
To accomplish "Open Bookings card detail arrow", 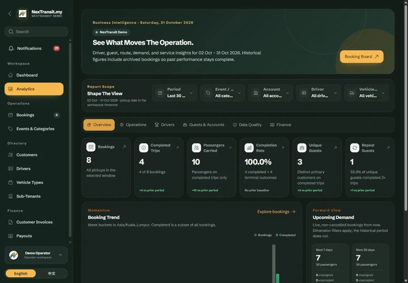I will point(124,147).
